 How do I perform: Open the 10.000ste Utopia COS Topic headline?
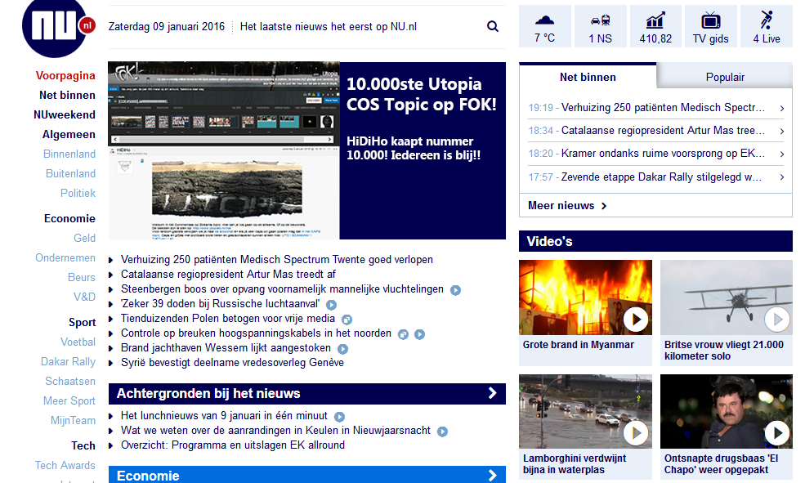tap(422, 94)
